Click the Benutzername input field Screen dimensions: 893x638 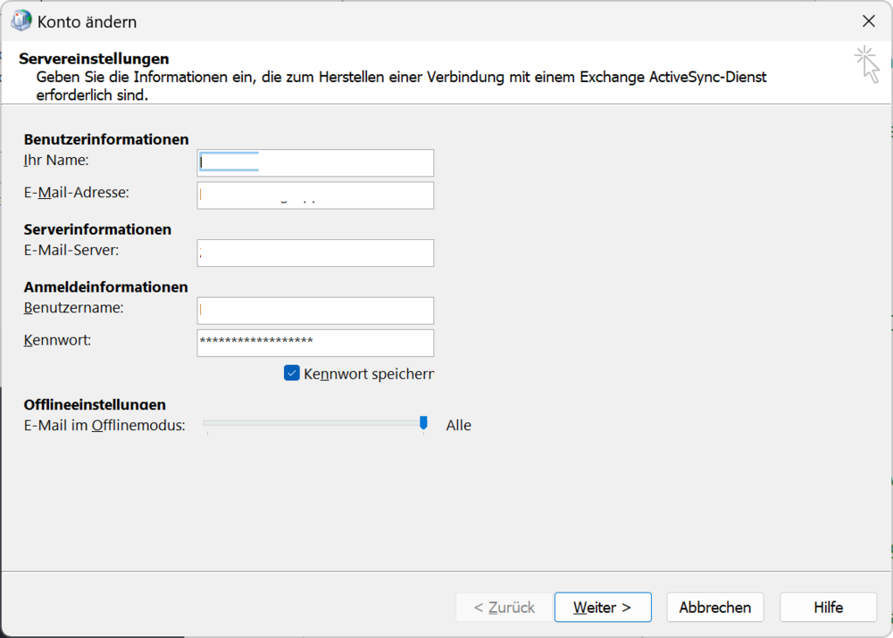point(314,310)
